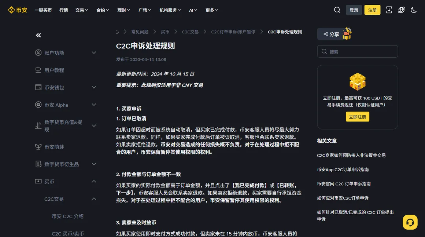
Task: Open related article 币安官网 C2C 订单申诉指南
Action: tap(344, 184)
